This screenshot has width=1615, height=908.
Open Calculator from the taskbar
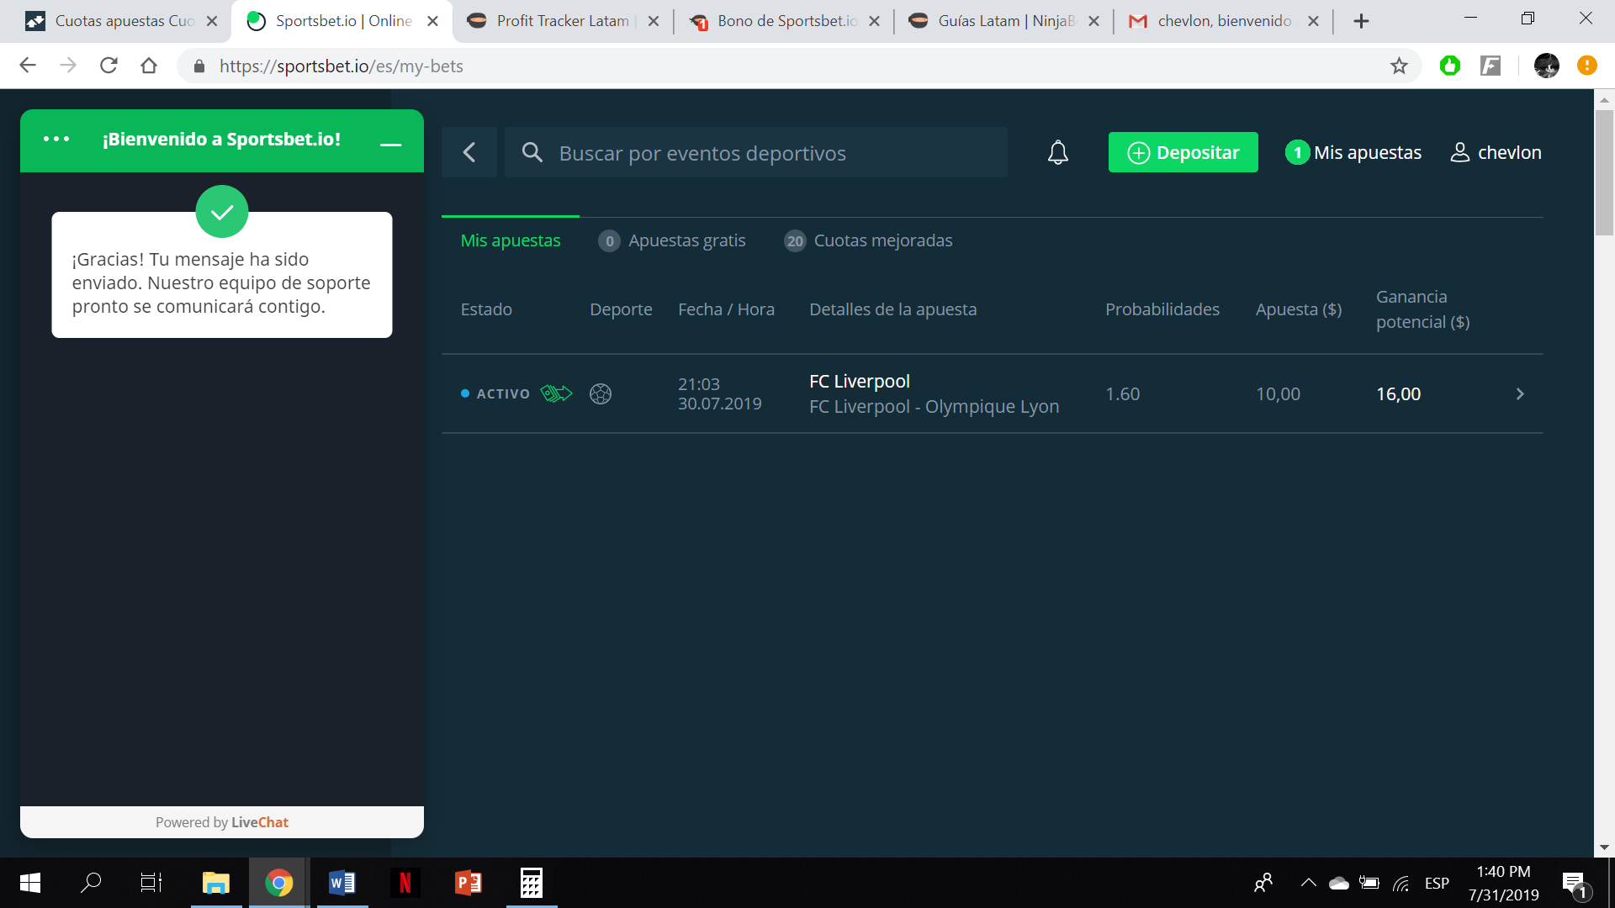(x=532, y=883)
